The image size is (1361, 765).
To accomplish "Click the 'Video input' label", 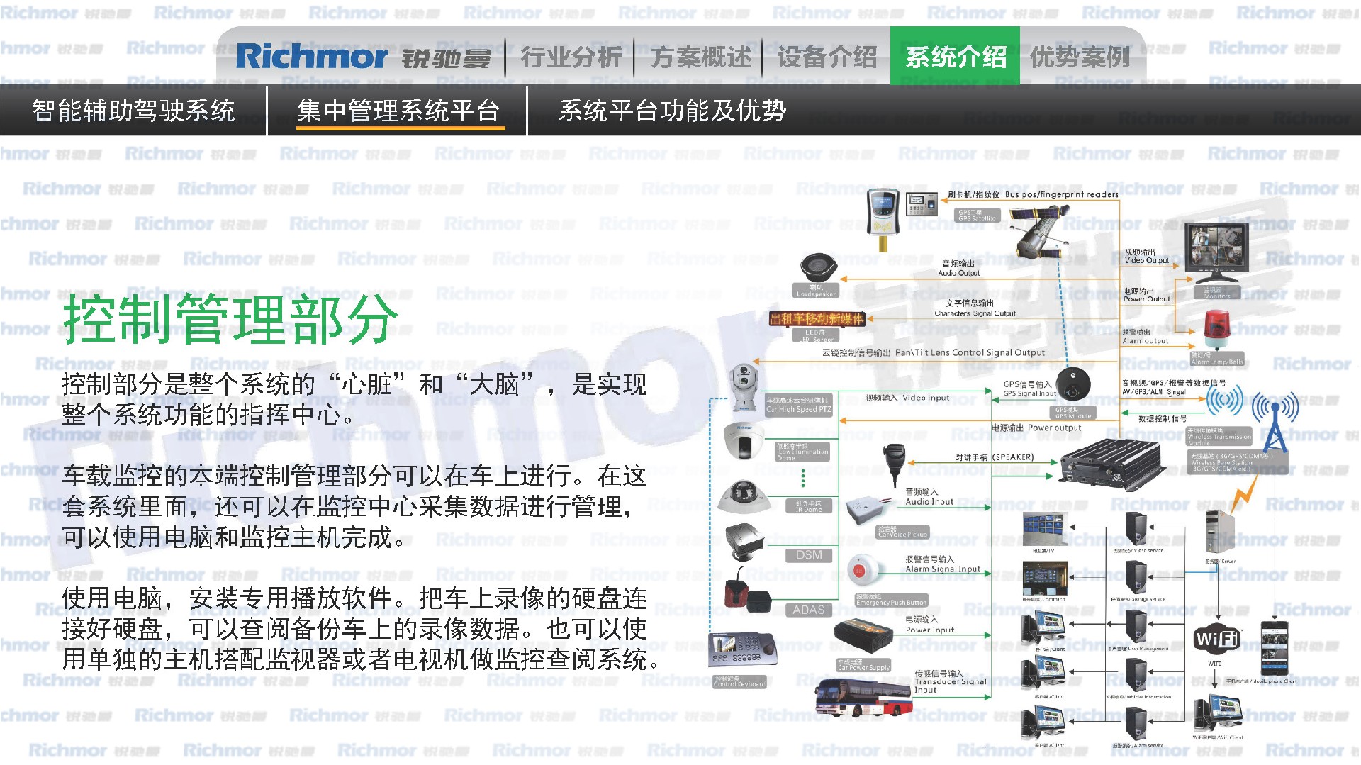I will pyautogui.click(x=926, y=398).
